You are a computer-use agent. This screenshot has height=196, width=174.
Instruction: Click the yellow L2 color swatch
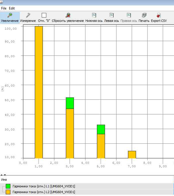tap(8, 192)
